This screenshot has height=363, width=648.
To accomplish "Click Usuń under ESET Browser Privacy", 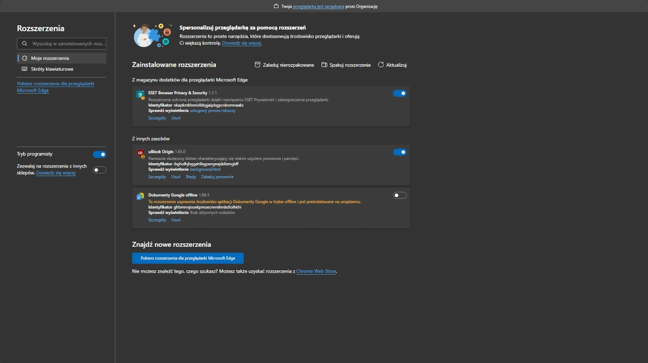I will [176, 118].
